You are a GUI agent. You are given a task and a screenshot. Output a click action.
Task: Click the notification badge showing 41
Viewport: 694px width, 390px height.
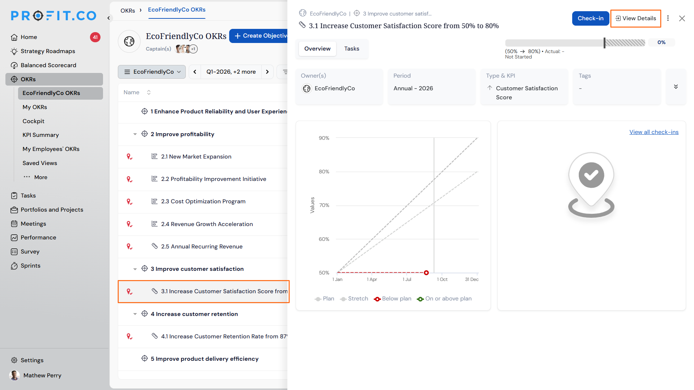[95, 37]
